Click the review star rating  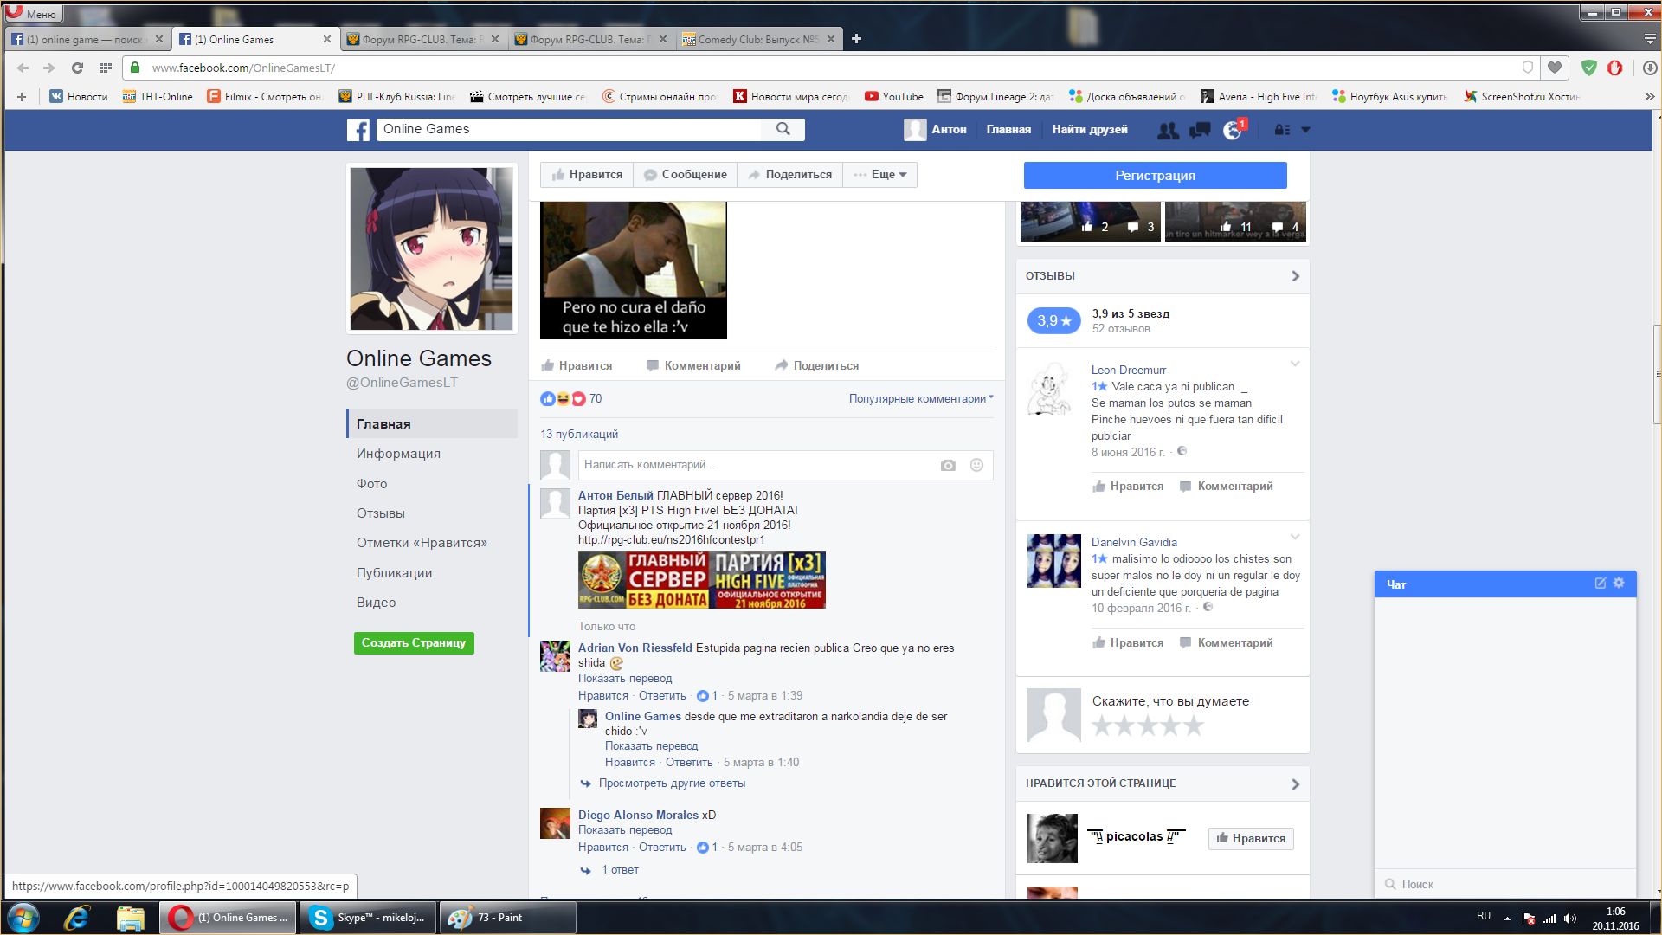(x=1148, y=725)
